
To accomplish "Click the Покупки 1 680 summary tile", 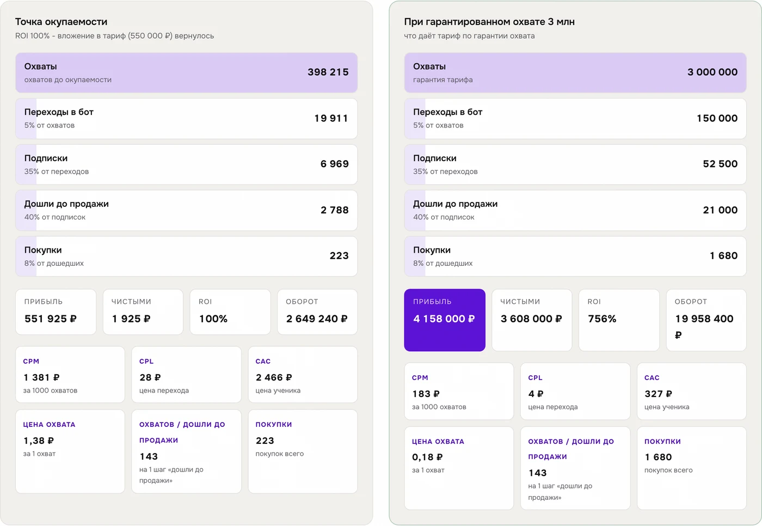I will tap(692, 468).
